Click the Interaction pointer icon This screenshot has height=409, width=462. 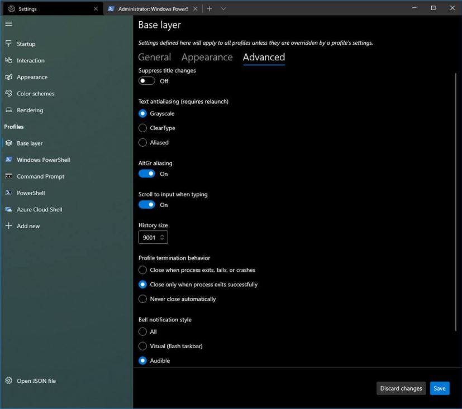coord(9,60)
